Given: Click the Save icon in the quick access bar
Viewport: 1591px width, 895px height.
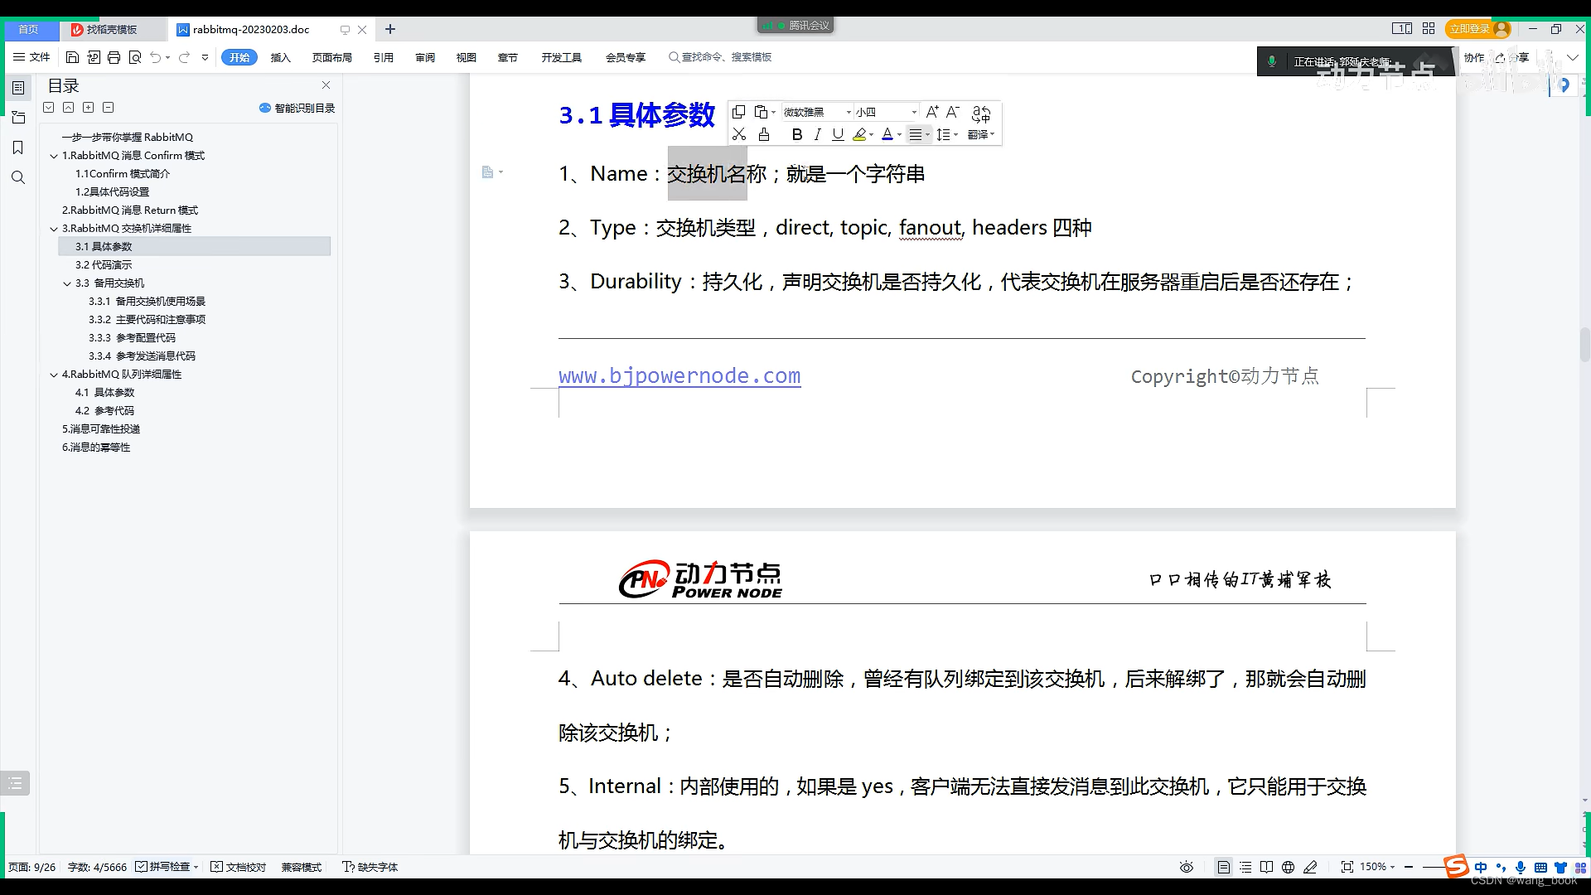Looking at the screenshot, I should coord(73,57).
